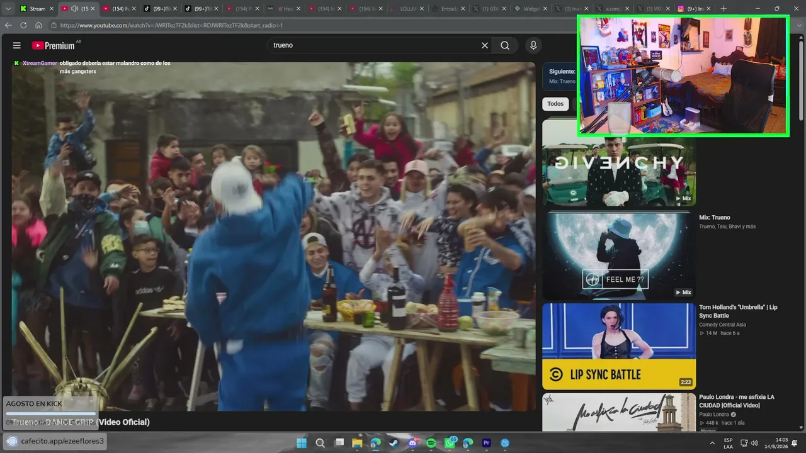Viewport: 806px width, 453px height.
Task: Open Windows taskbar search
Action: click(320, 443)
